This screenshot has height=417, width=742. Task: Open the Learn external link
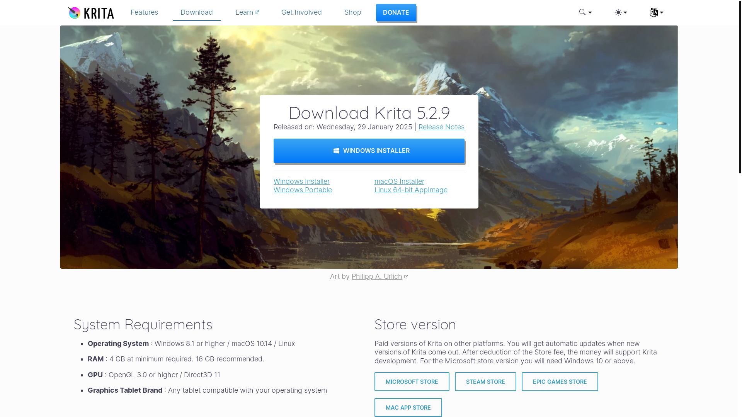tap(247, 12)
